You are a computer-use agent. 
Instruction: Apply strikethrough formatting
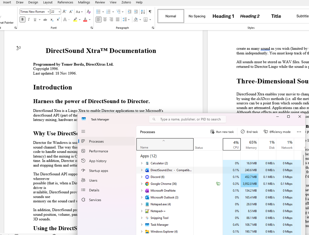click(x=45, y=20)
